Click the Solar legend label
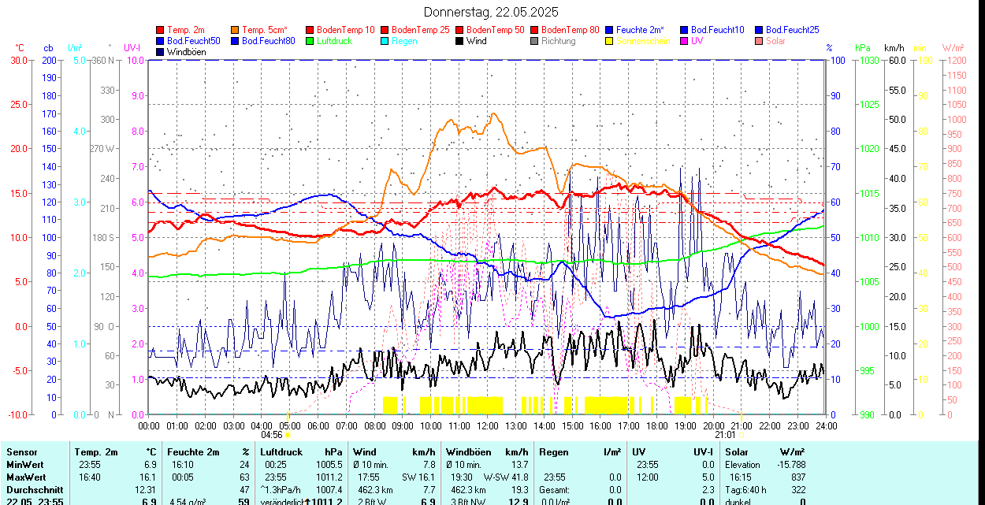 point(775,41)
